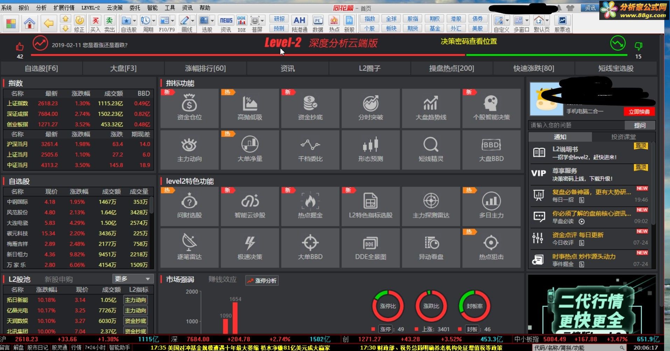Click the yellow back arrow toolbar icon
Screen dimensions: 670x351
click(x=48, y=23)
